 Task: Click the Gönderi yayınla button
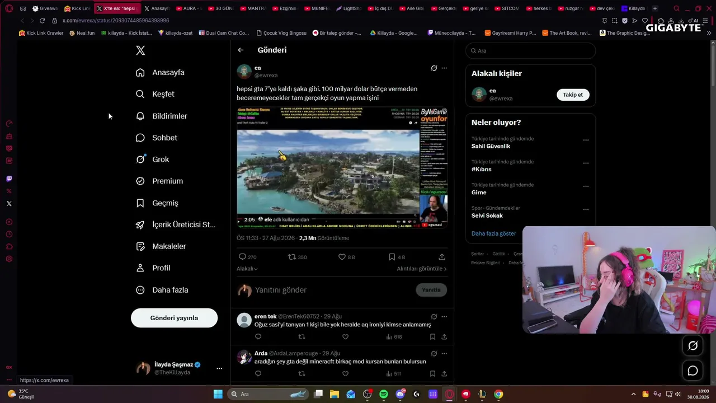pyautogui.click(x=174, y=318)
